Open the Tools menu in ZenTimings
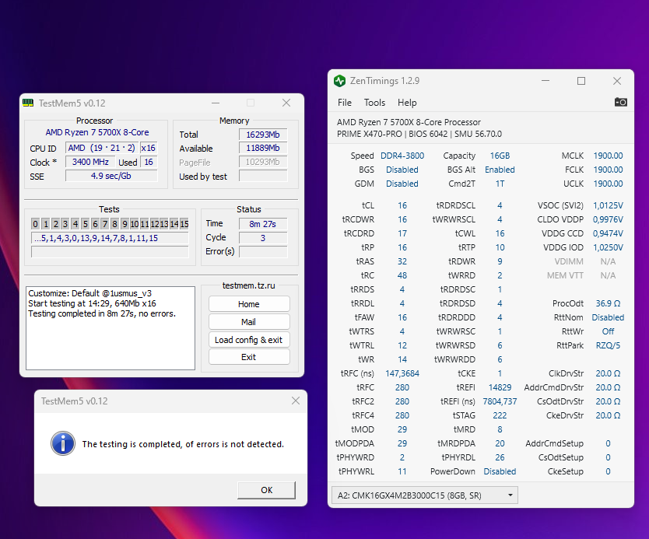Viewport: 649px width, 539px height. 374,103
